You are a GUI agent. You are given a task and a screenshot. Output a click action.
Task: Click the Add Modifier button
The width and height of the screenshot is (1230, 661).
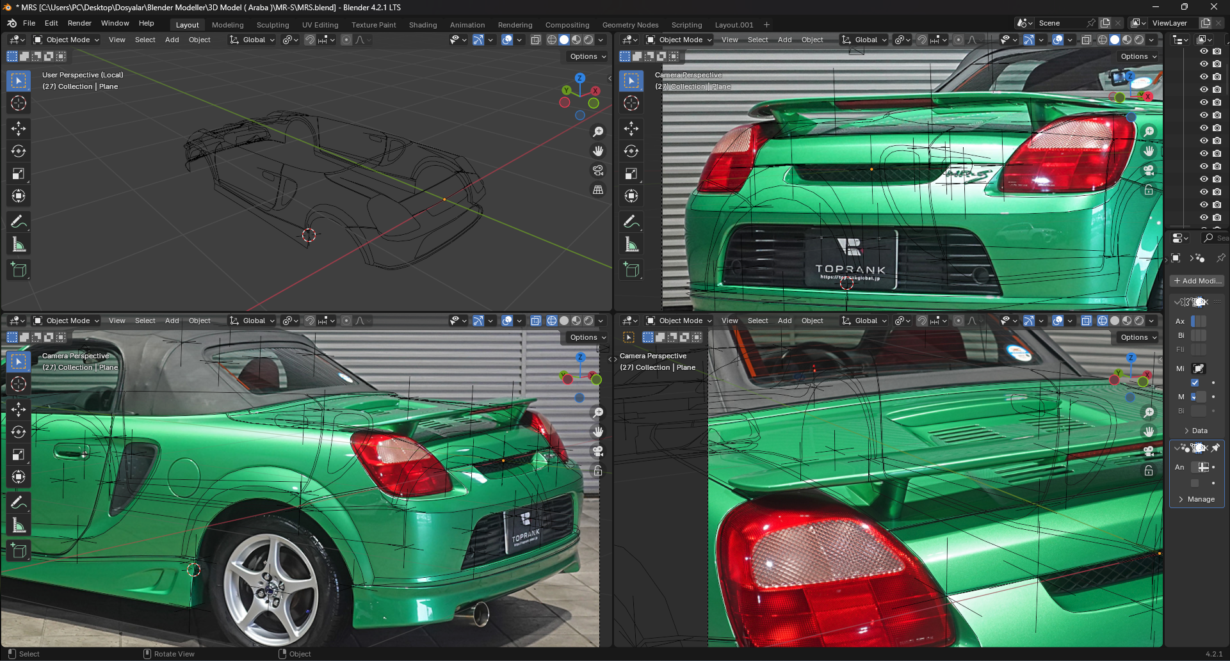(1197, 281)
